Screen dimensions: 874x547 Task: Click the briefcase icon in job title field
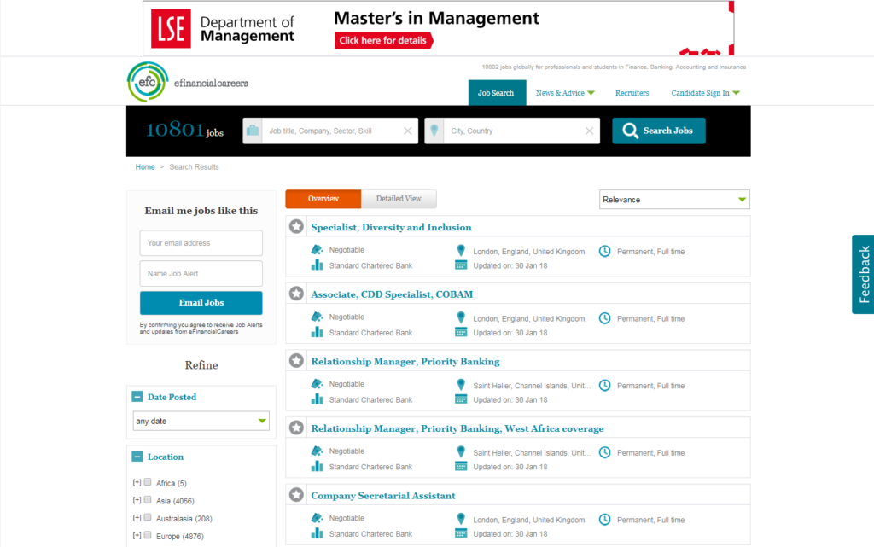(x=253, y=131)
